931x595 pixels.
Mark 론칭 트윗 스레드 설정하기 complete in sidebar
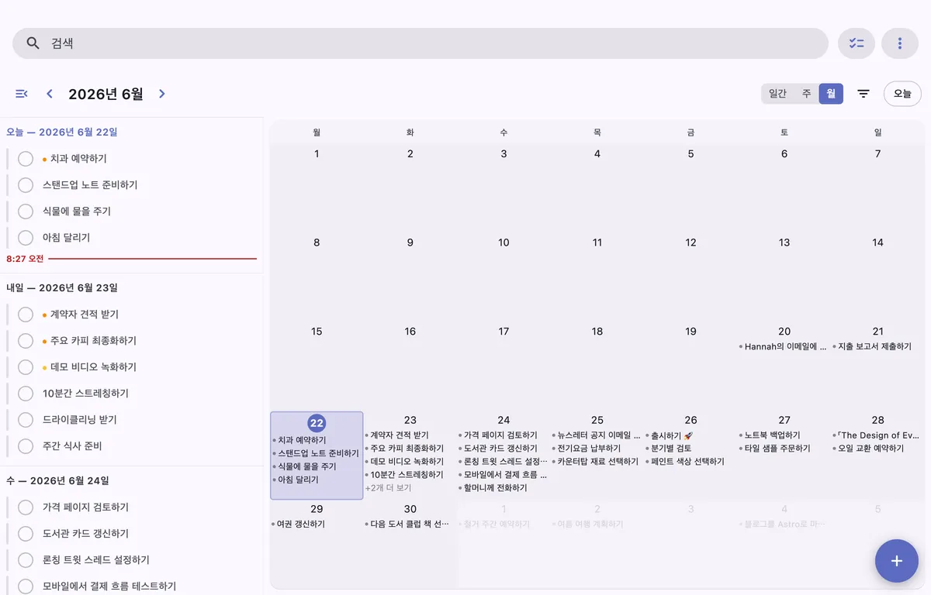coord(26,560)
